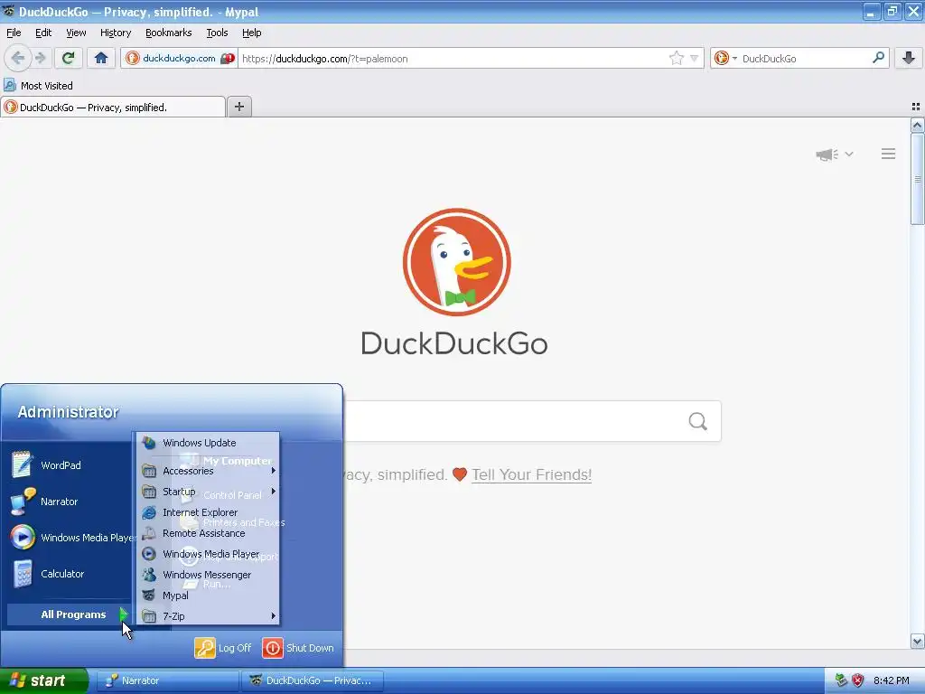Go back with the Back arrow button

tap(18, 58)
